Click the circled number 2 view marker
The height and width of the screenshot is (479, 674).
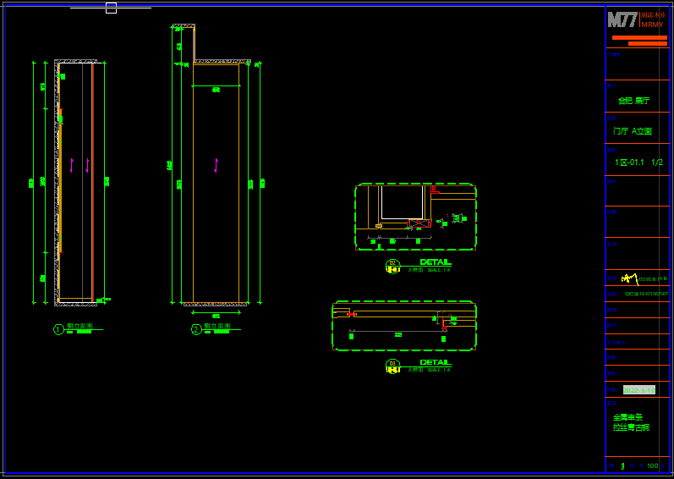(x=196, y=329)
